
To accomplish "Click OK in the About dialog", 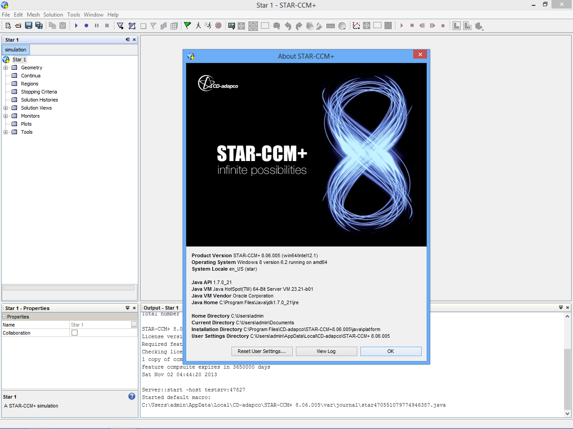I will (391, 351).
